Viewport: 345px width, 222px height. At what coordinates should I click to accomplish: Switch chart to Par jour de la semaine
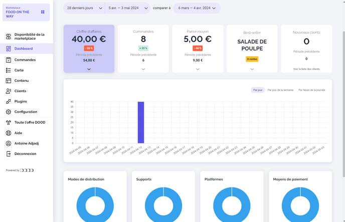280,90
